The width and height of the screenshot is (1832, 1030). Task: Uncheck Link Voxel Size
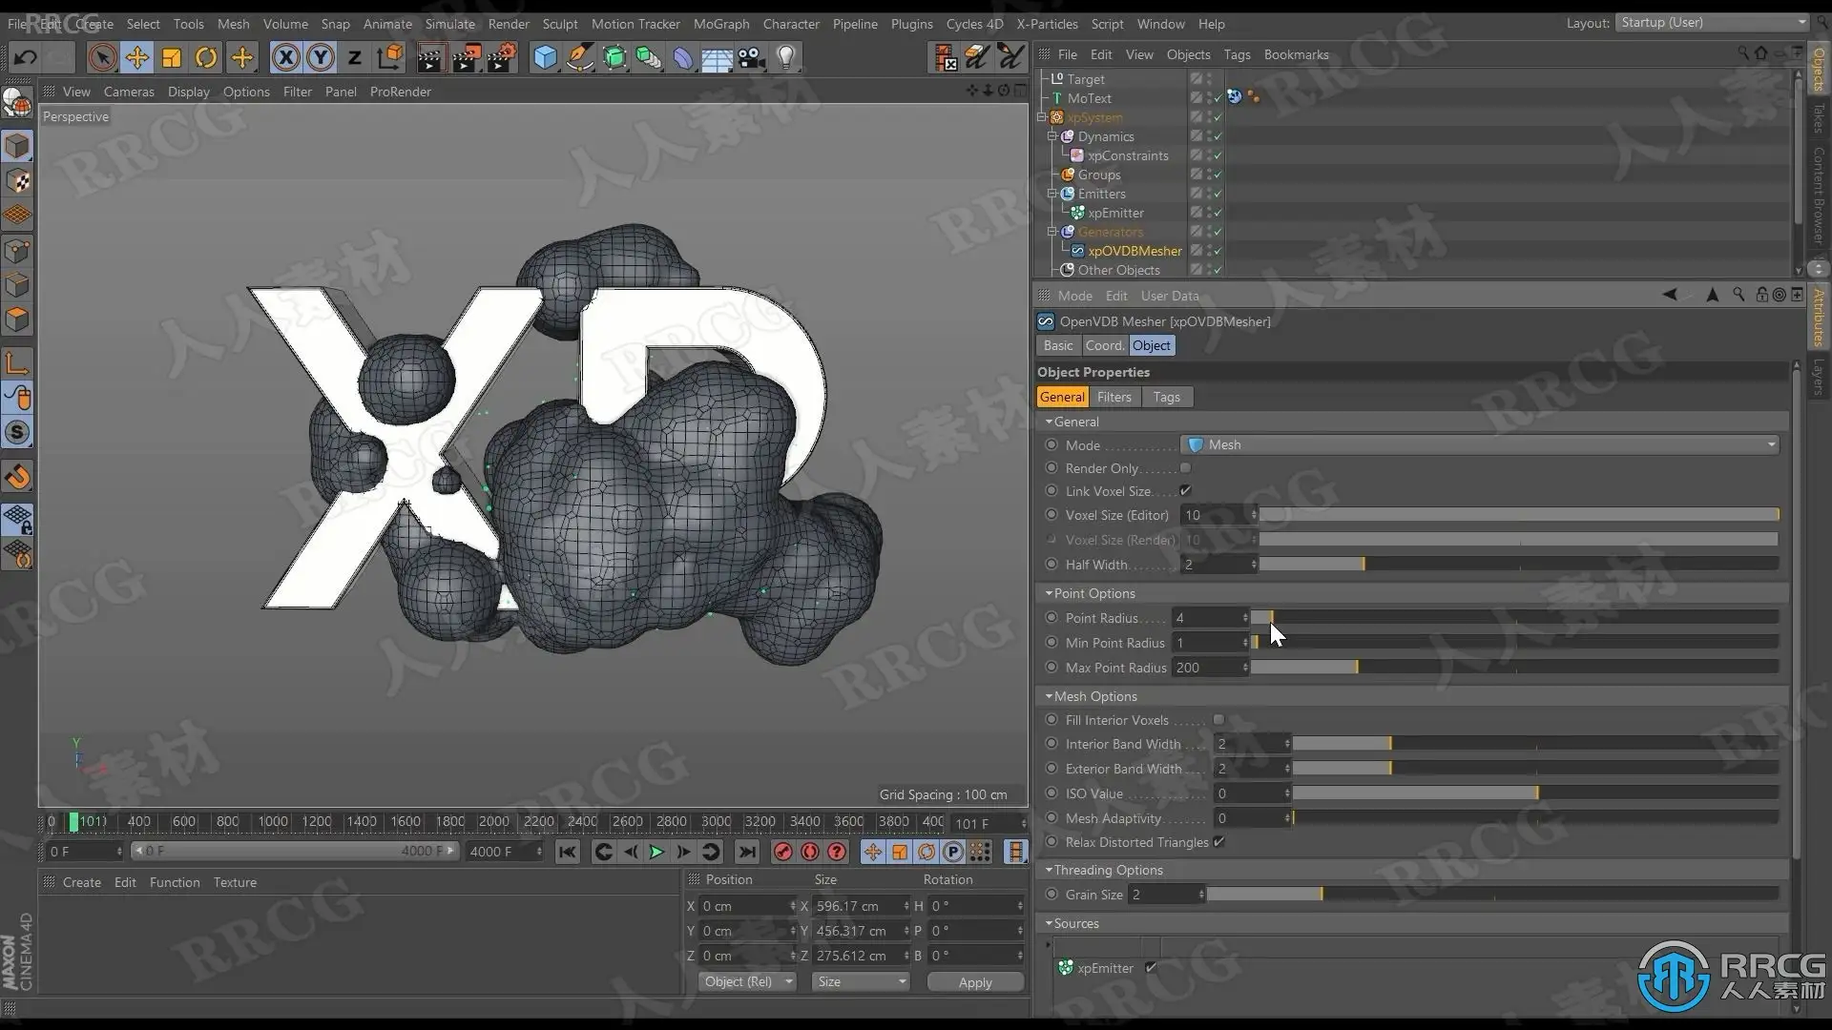(1185, 491)
